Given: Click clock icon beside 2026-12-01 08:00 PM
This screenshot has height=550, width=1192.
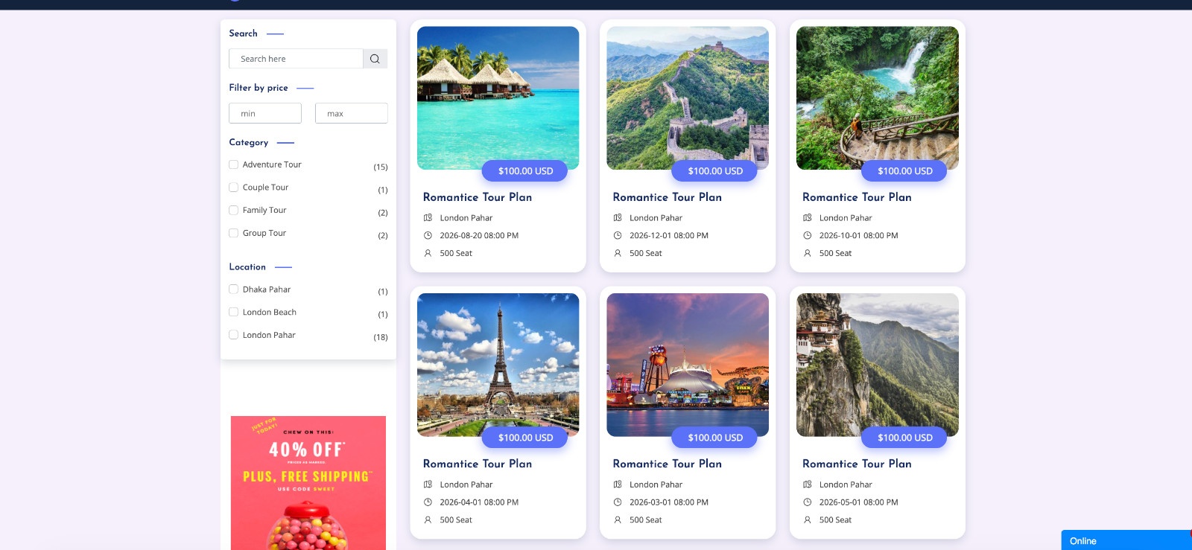Looking at the screenshot, I should coord(618,235).
